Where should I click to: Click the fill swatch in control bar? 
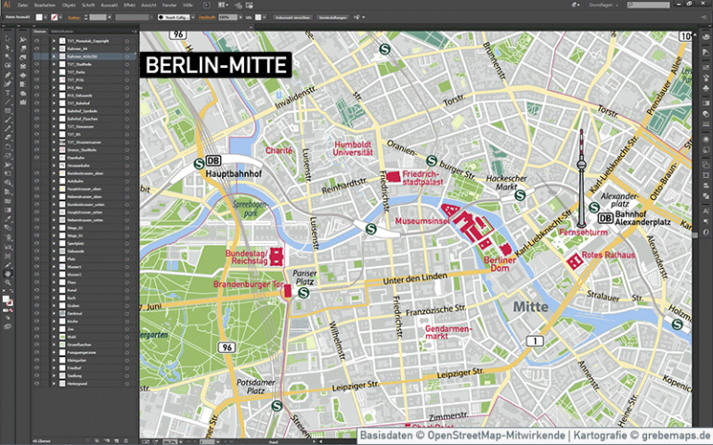[39, 18]
